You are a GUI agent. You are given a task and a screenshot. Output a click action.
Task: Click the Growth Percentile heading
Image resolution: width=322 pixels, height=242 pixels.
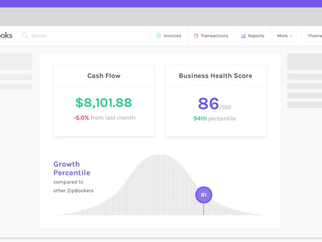pyautogui.click(x=72, y=169)
